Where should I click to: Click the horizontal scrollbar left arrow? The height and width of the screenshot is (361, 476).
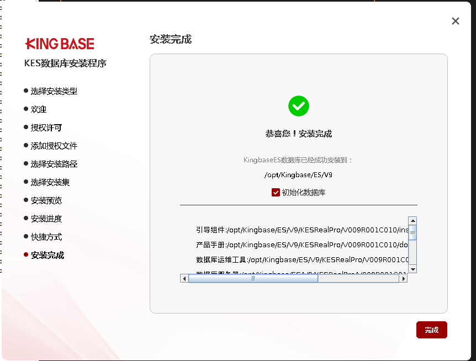click(184, 279)
